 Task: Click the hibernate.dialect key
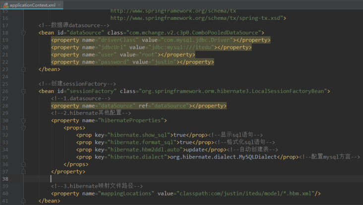point(137,157)
